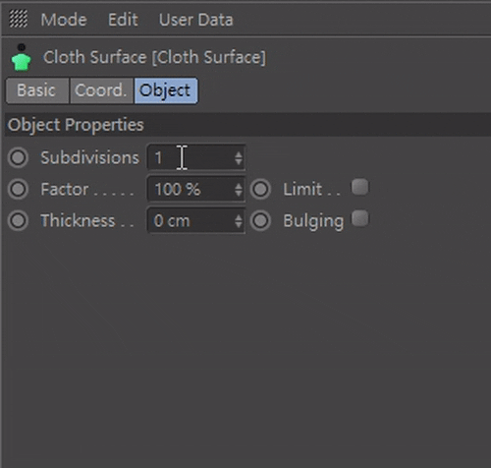Click the Thickness 0 cm input field

tap(196, 220)
